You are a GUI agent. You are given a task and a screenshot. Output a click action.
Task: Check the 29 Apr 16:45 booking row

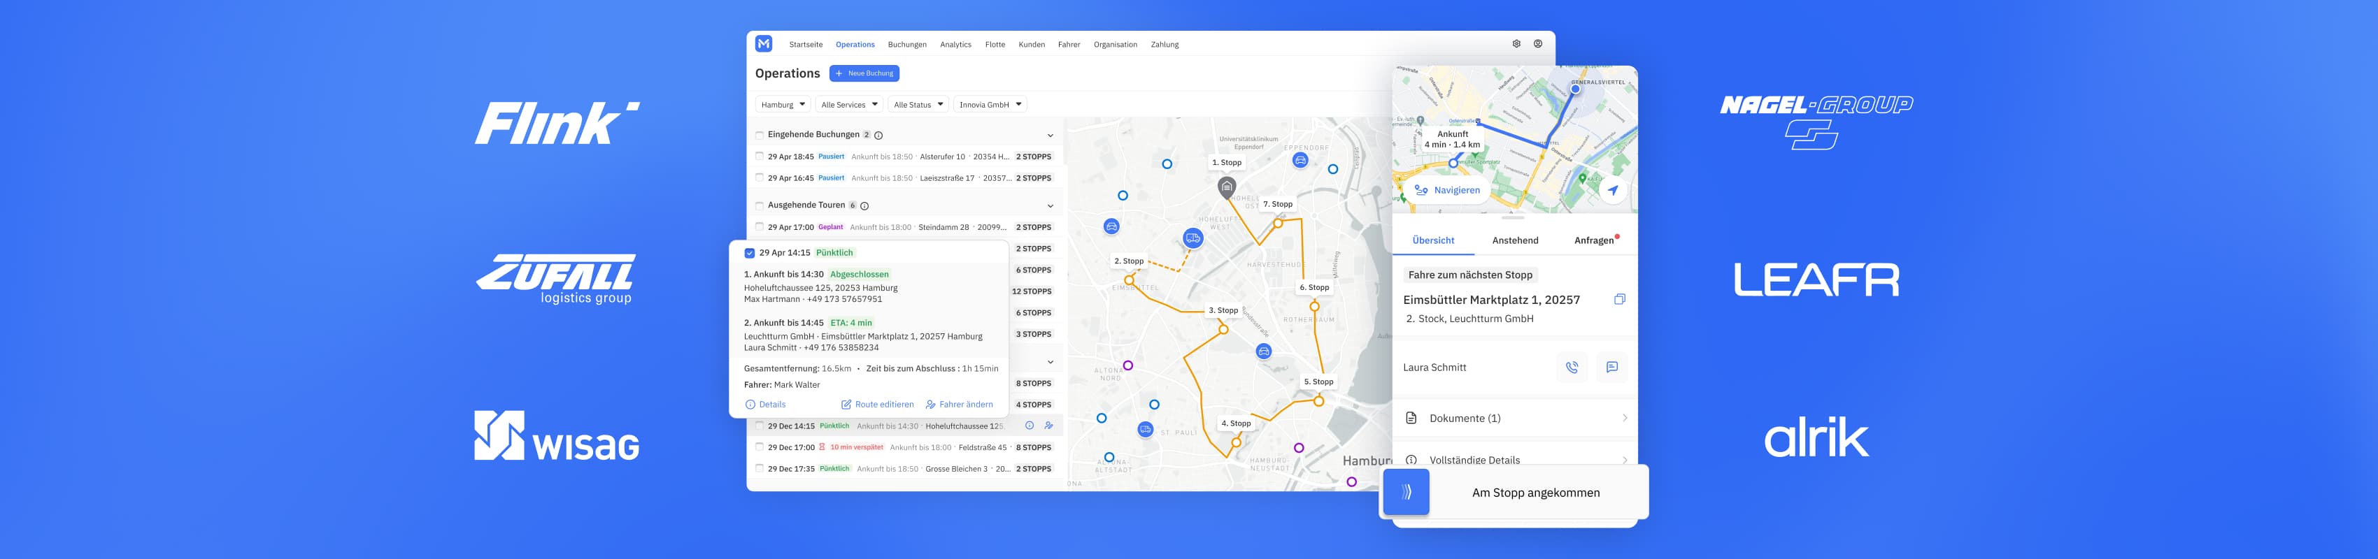760,178
